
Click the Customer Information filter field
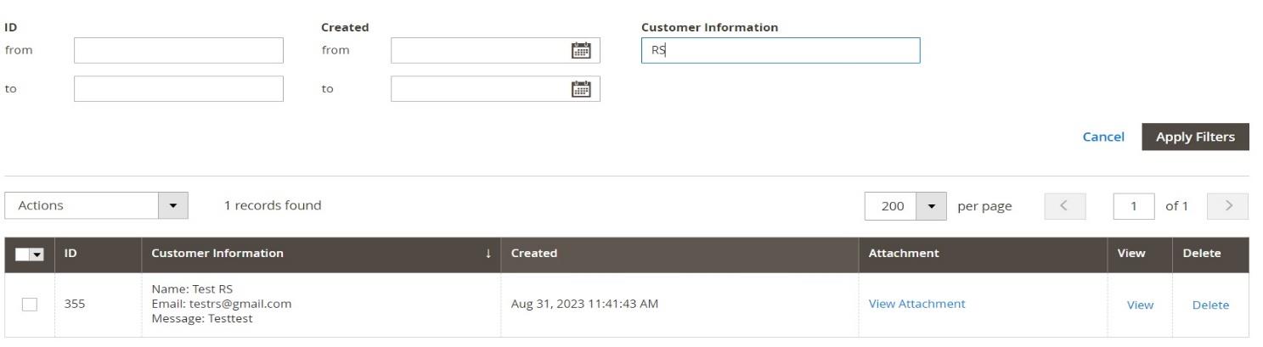click(780, 50)
